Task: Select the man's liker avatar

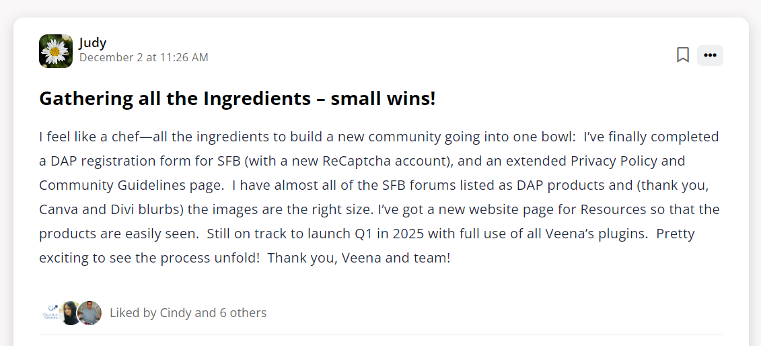Action: (89, 313)
